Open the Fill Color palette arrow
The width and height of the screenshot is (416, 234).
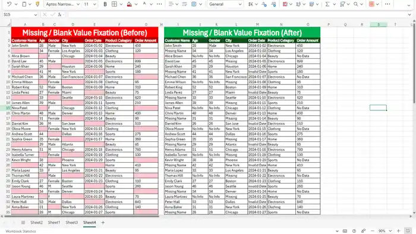[x=136, y=4]
